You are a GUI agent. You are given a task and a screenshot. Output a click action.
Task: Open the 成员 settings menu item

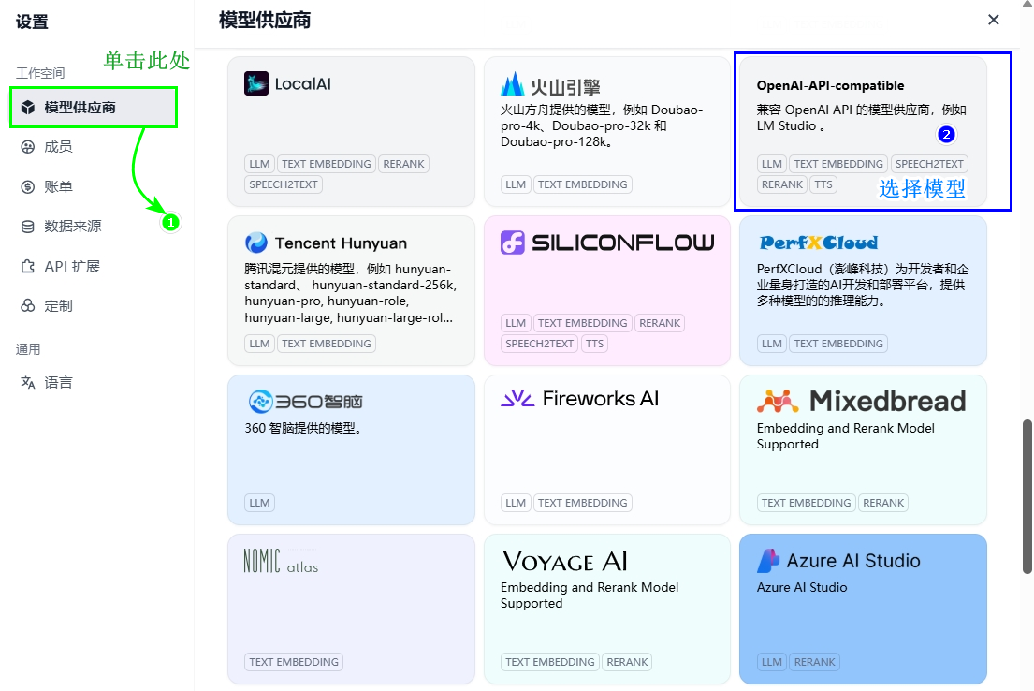click(x=58, y=147)
